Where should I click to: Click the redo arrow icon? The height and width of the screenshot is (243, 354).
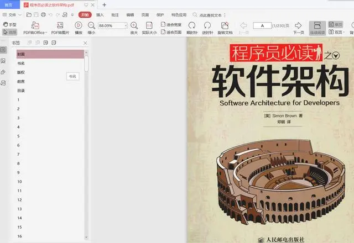point(58,15)
